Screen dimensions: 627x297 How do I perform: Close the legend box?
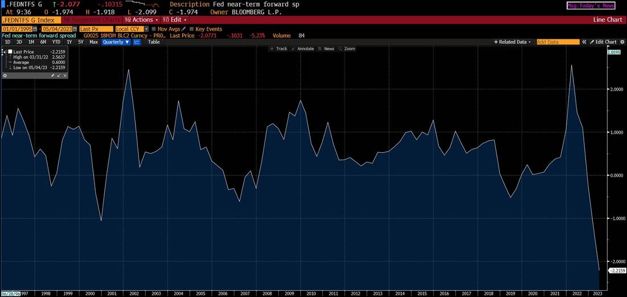click(64, 76)
